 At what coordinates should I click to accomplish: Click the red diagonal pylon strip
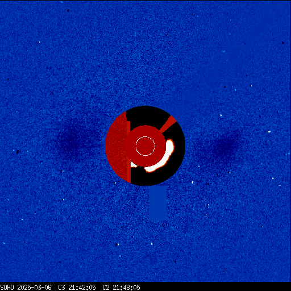(168, 124)
